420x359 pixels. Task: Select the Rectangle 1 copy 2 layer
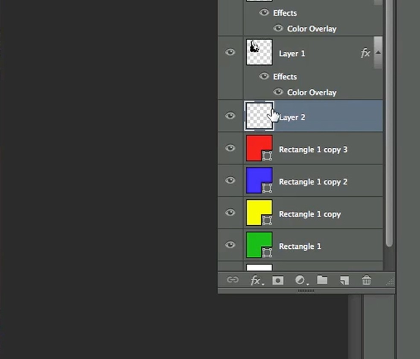click(313, 182)
